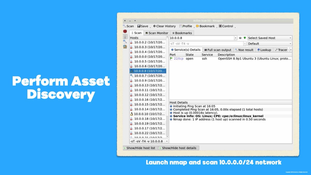Open the Full scan output tab
311x175 pixels.
[x=217, y=50]
